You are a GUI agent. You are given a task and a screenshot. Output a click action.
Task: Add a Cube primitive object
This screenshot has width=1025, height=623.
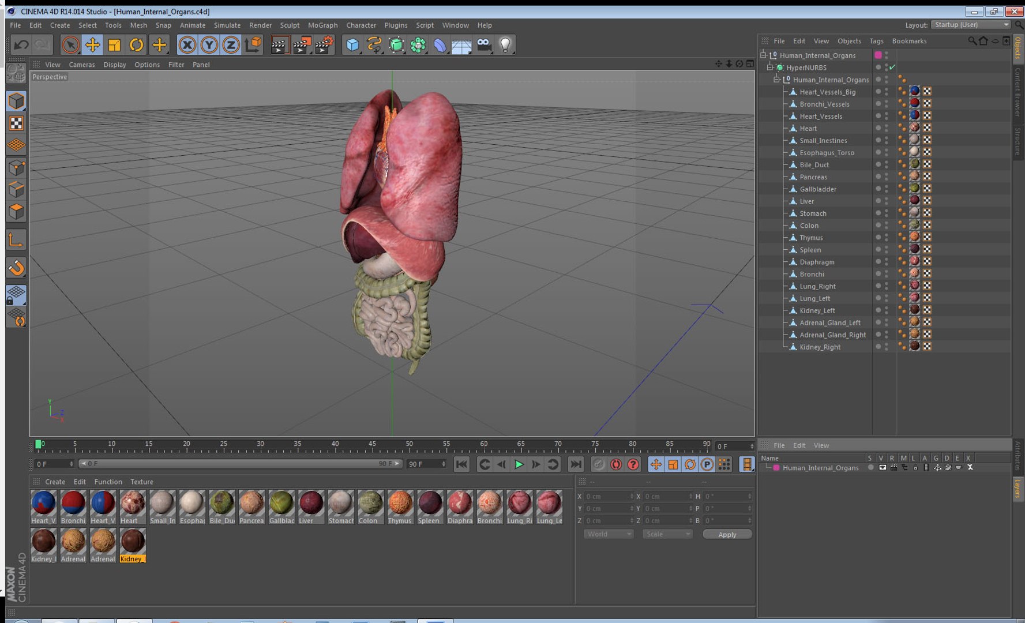(x=352, y=45)
